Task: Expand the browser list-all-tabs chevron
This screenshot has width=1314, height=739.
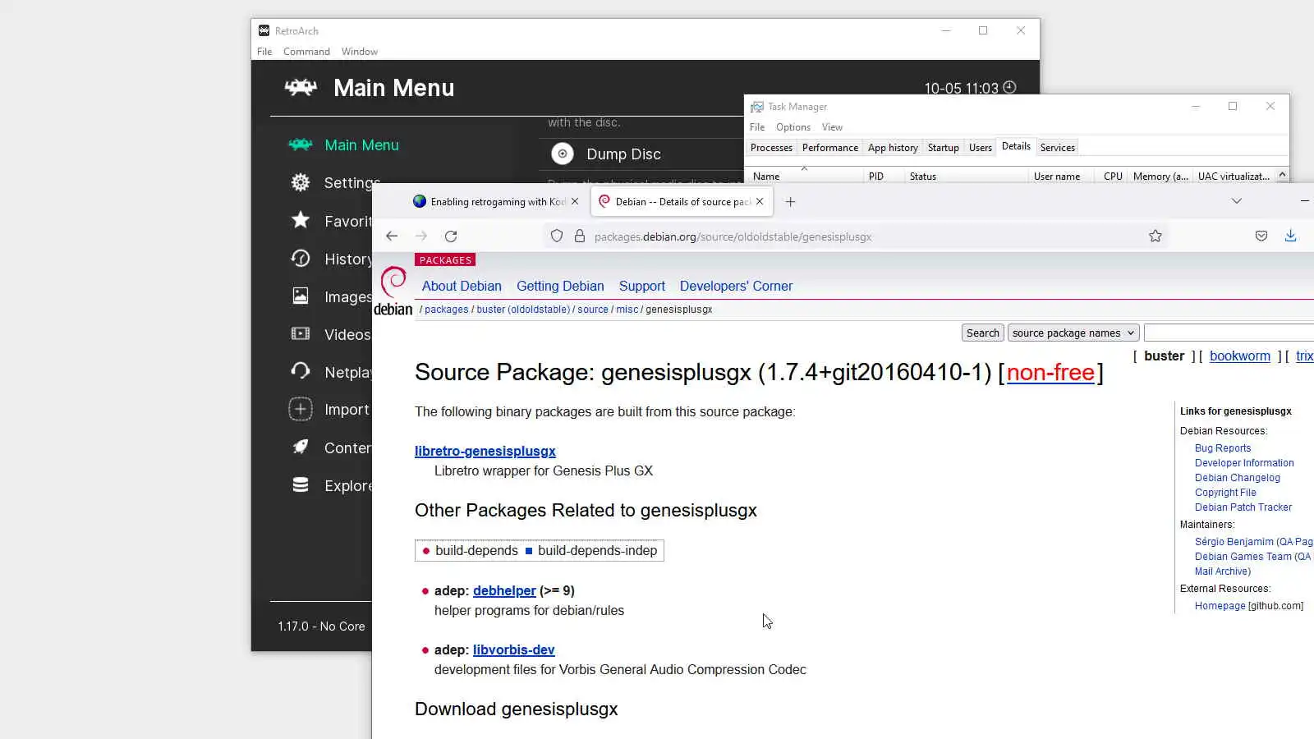Action: pyautogui.click(x=1237, y=202)
